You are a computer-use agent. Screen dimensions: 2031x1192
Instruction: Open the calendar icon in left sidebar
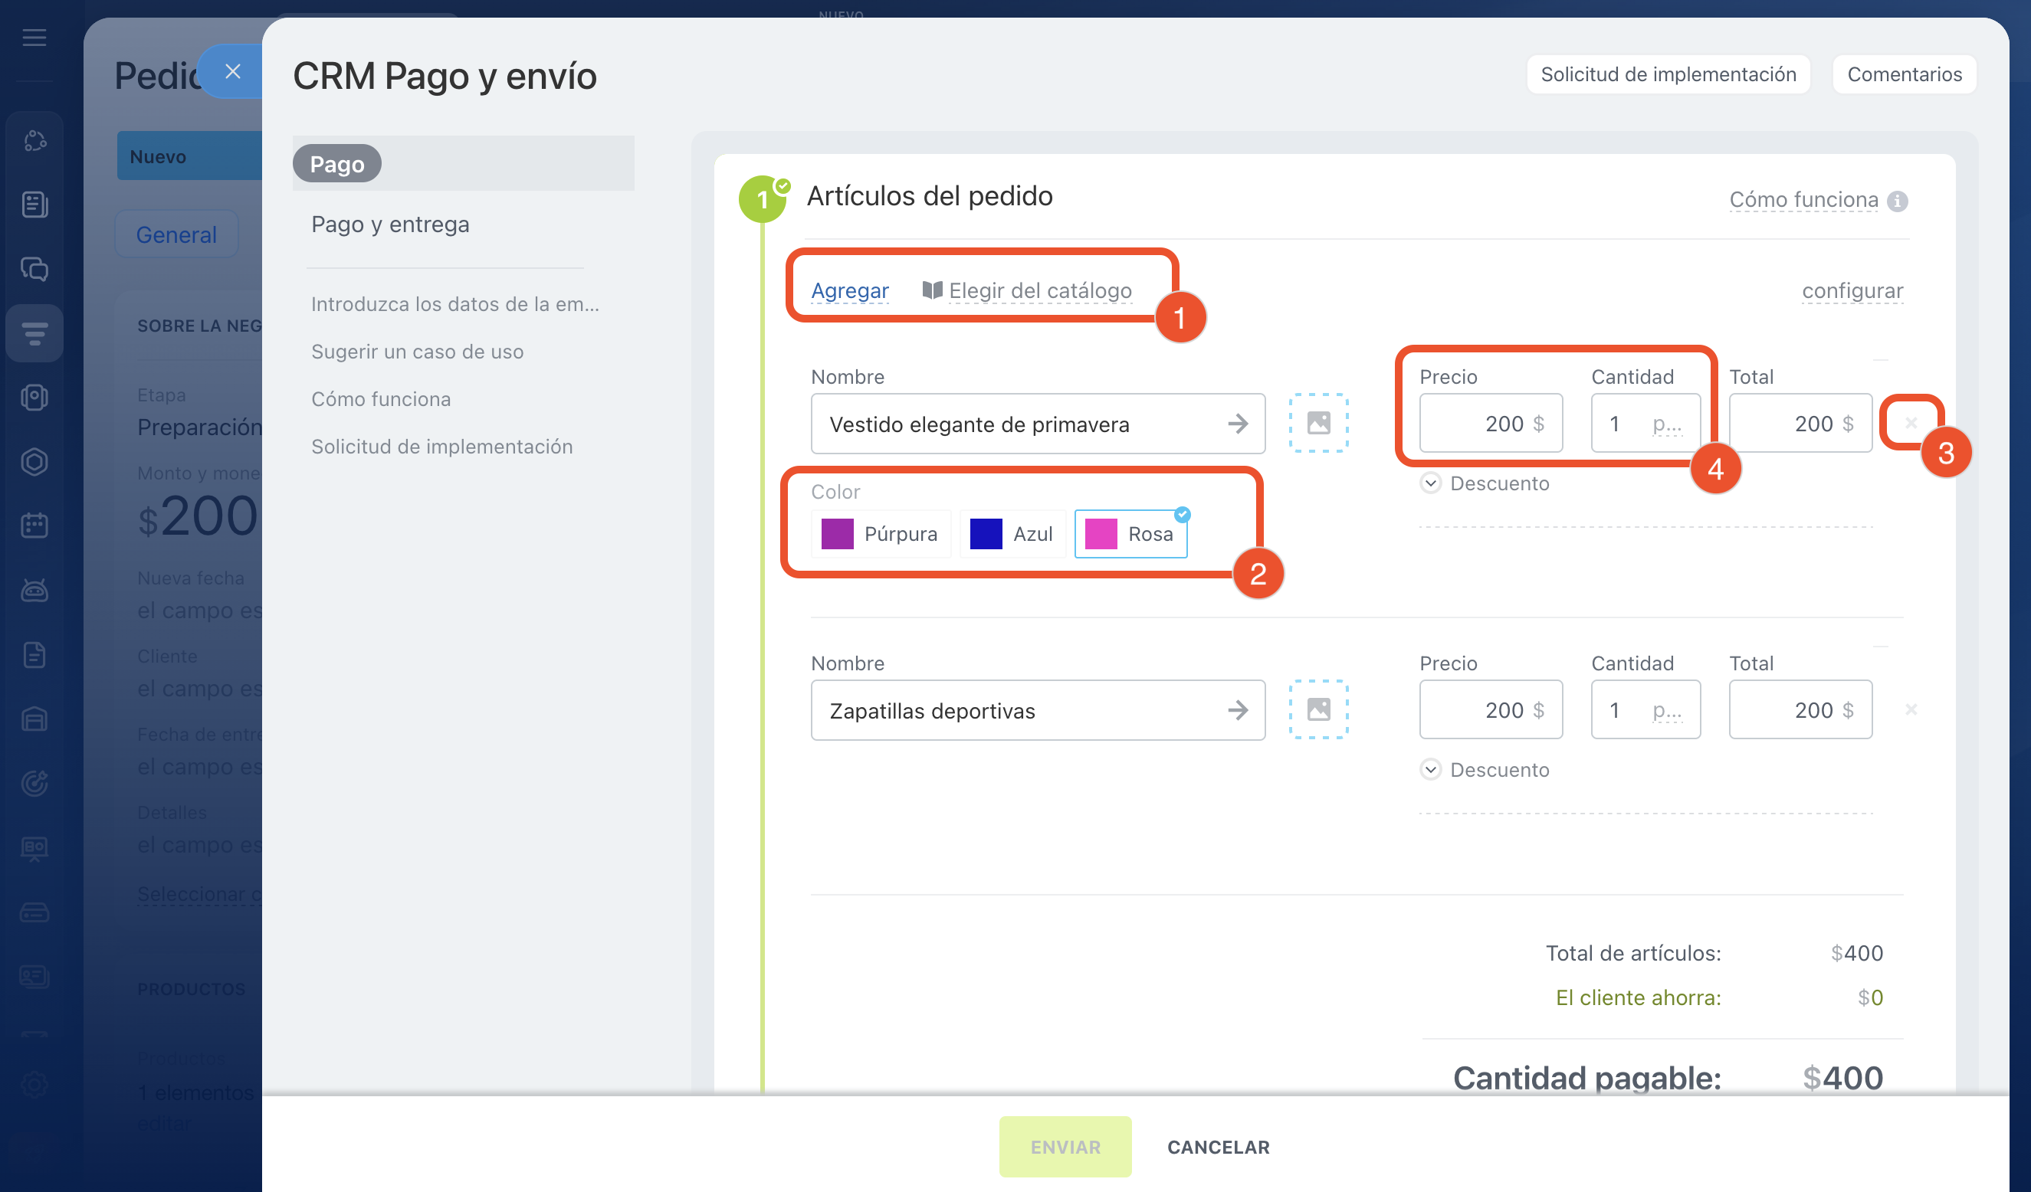(x=34, y=526)
